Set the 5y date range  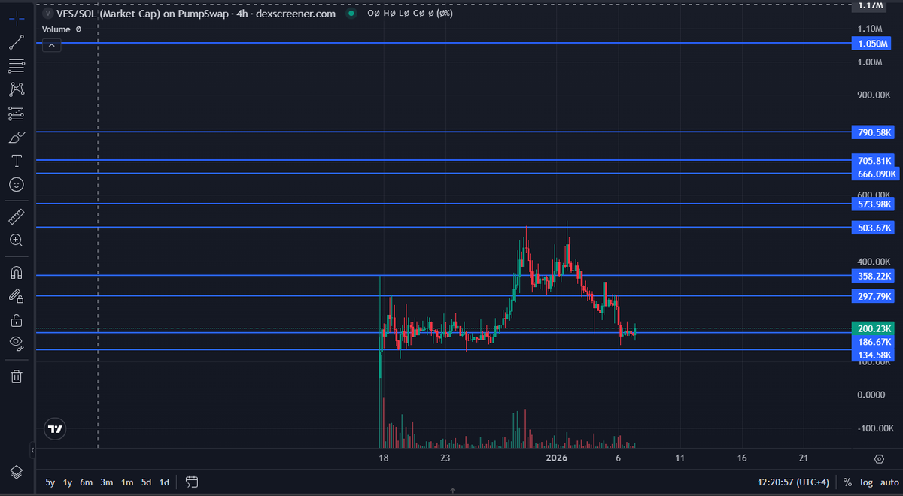pos(50,482)
